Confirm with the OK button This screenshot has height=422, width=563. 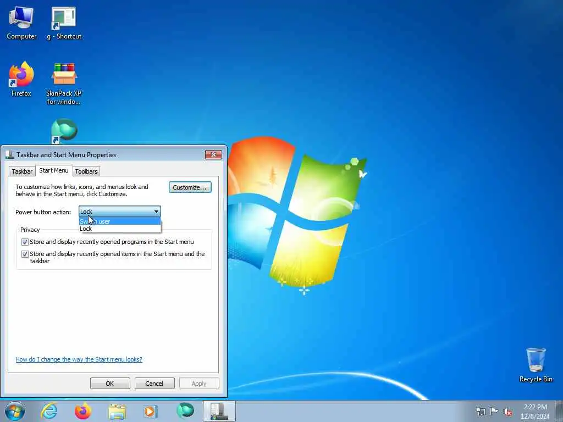(x=110, y=383)
